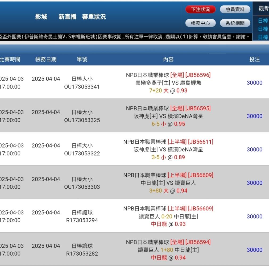
Task: Click the 內容 column header
Action: (168, 59)
